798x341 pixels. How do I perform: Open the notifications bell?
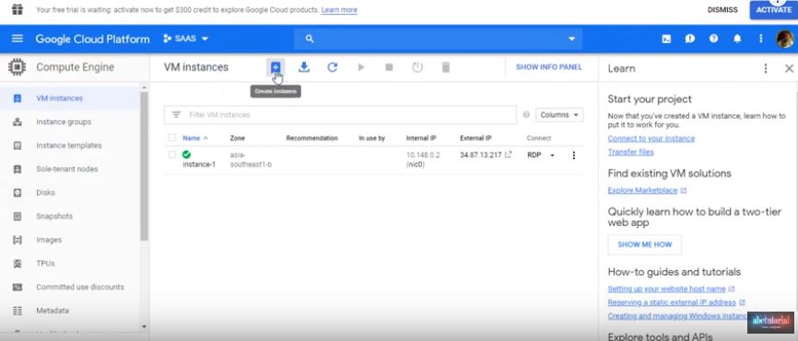(x=737, y=39)
